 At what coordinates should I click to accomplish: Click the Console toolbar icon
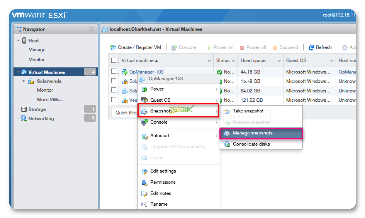[174, 48]
